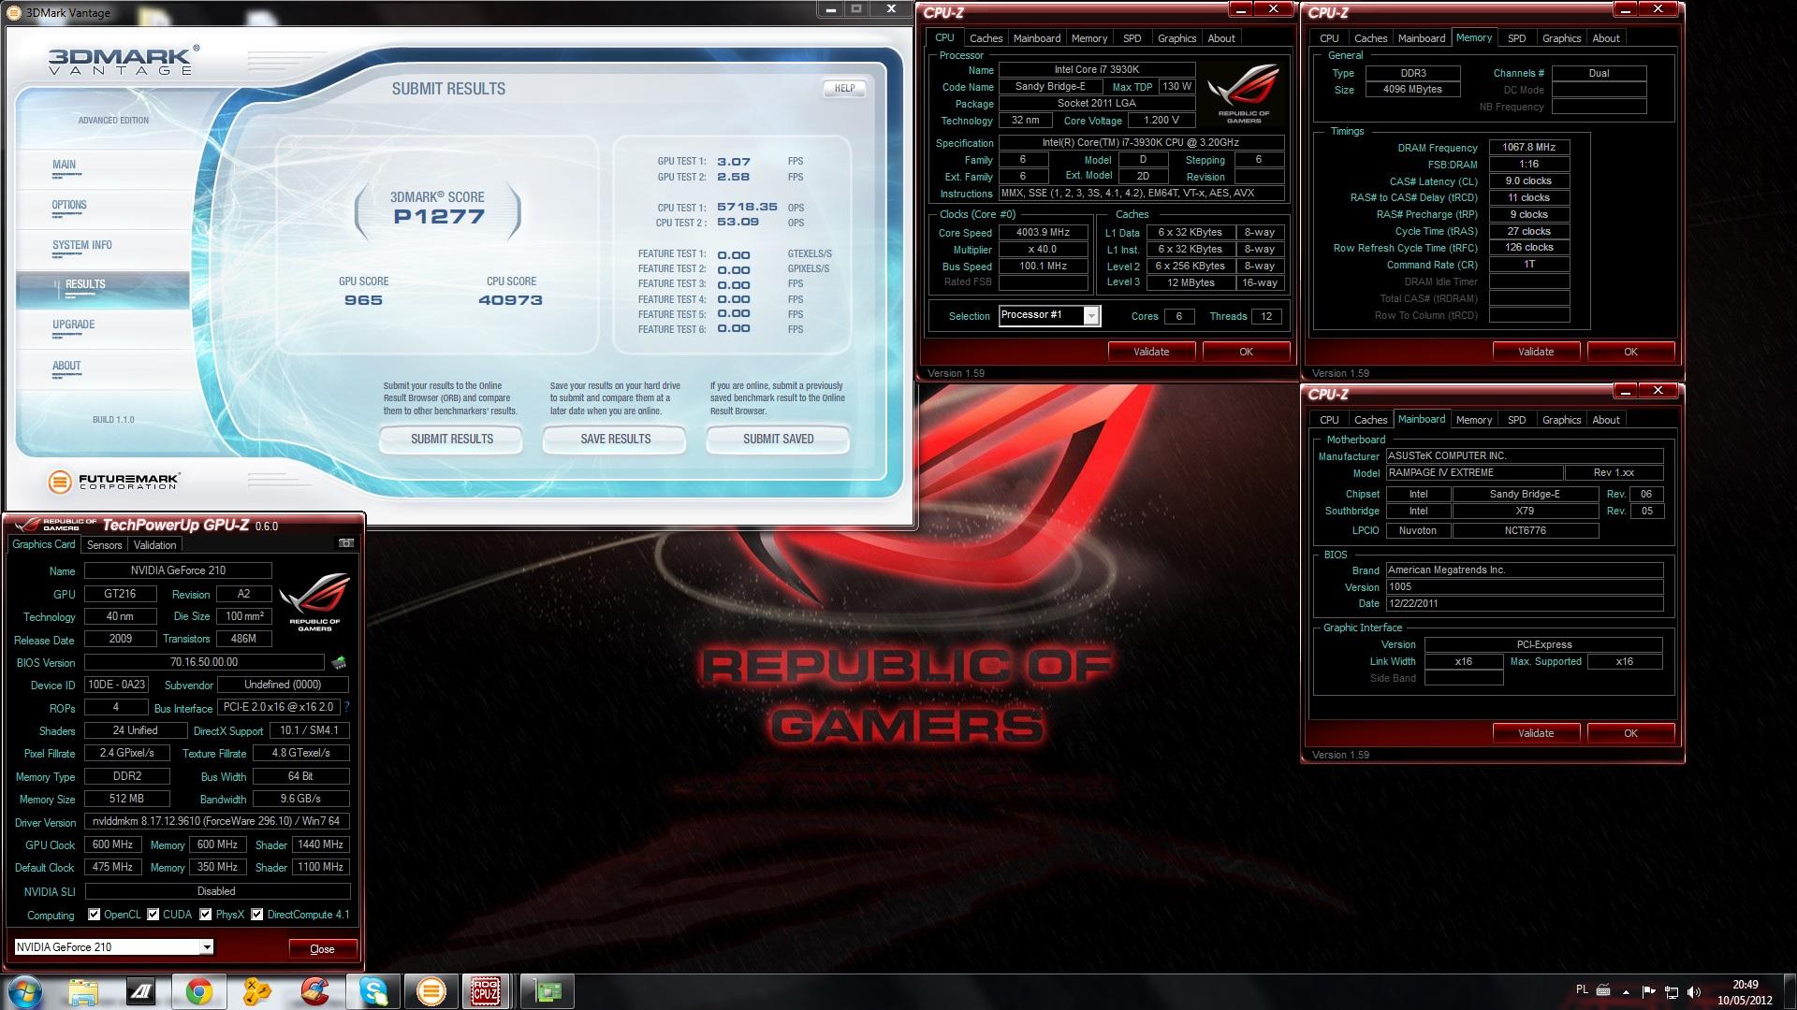Open the yellow hexagon tools taskbar icon
The image size is (1797, 1010).
[256, 991]
